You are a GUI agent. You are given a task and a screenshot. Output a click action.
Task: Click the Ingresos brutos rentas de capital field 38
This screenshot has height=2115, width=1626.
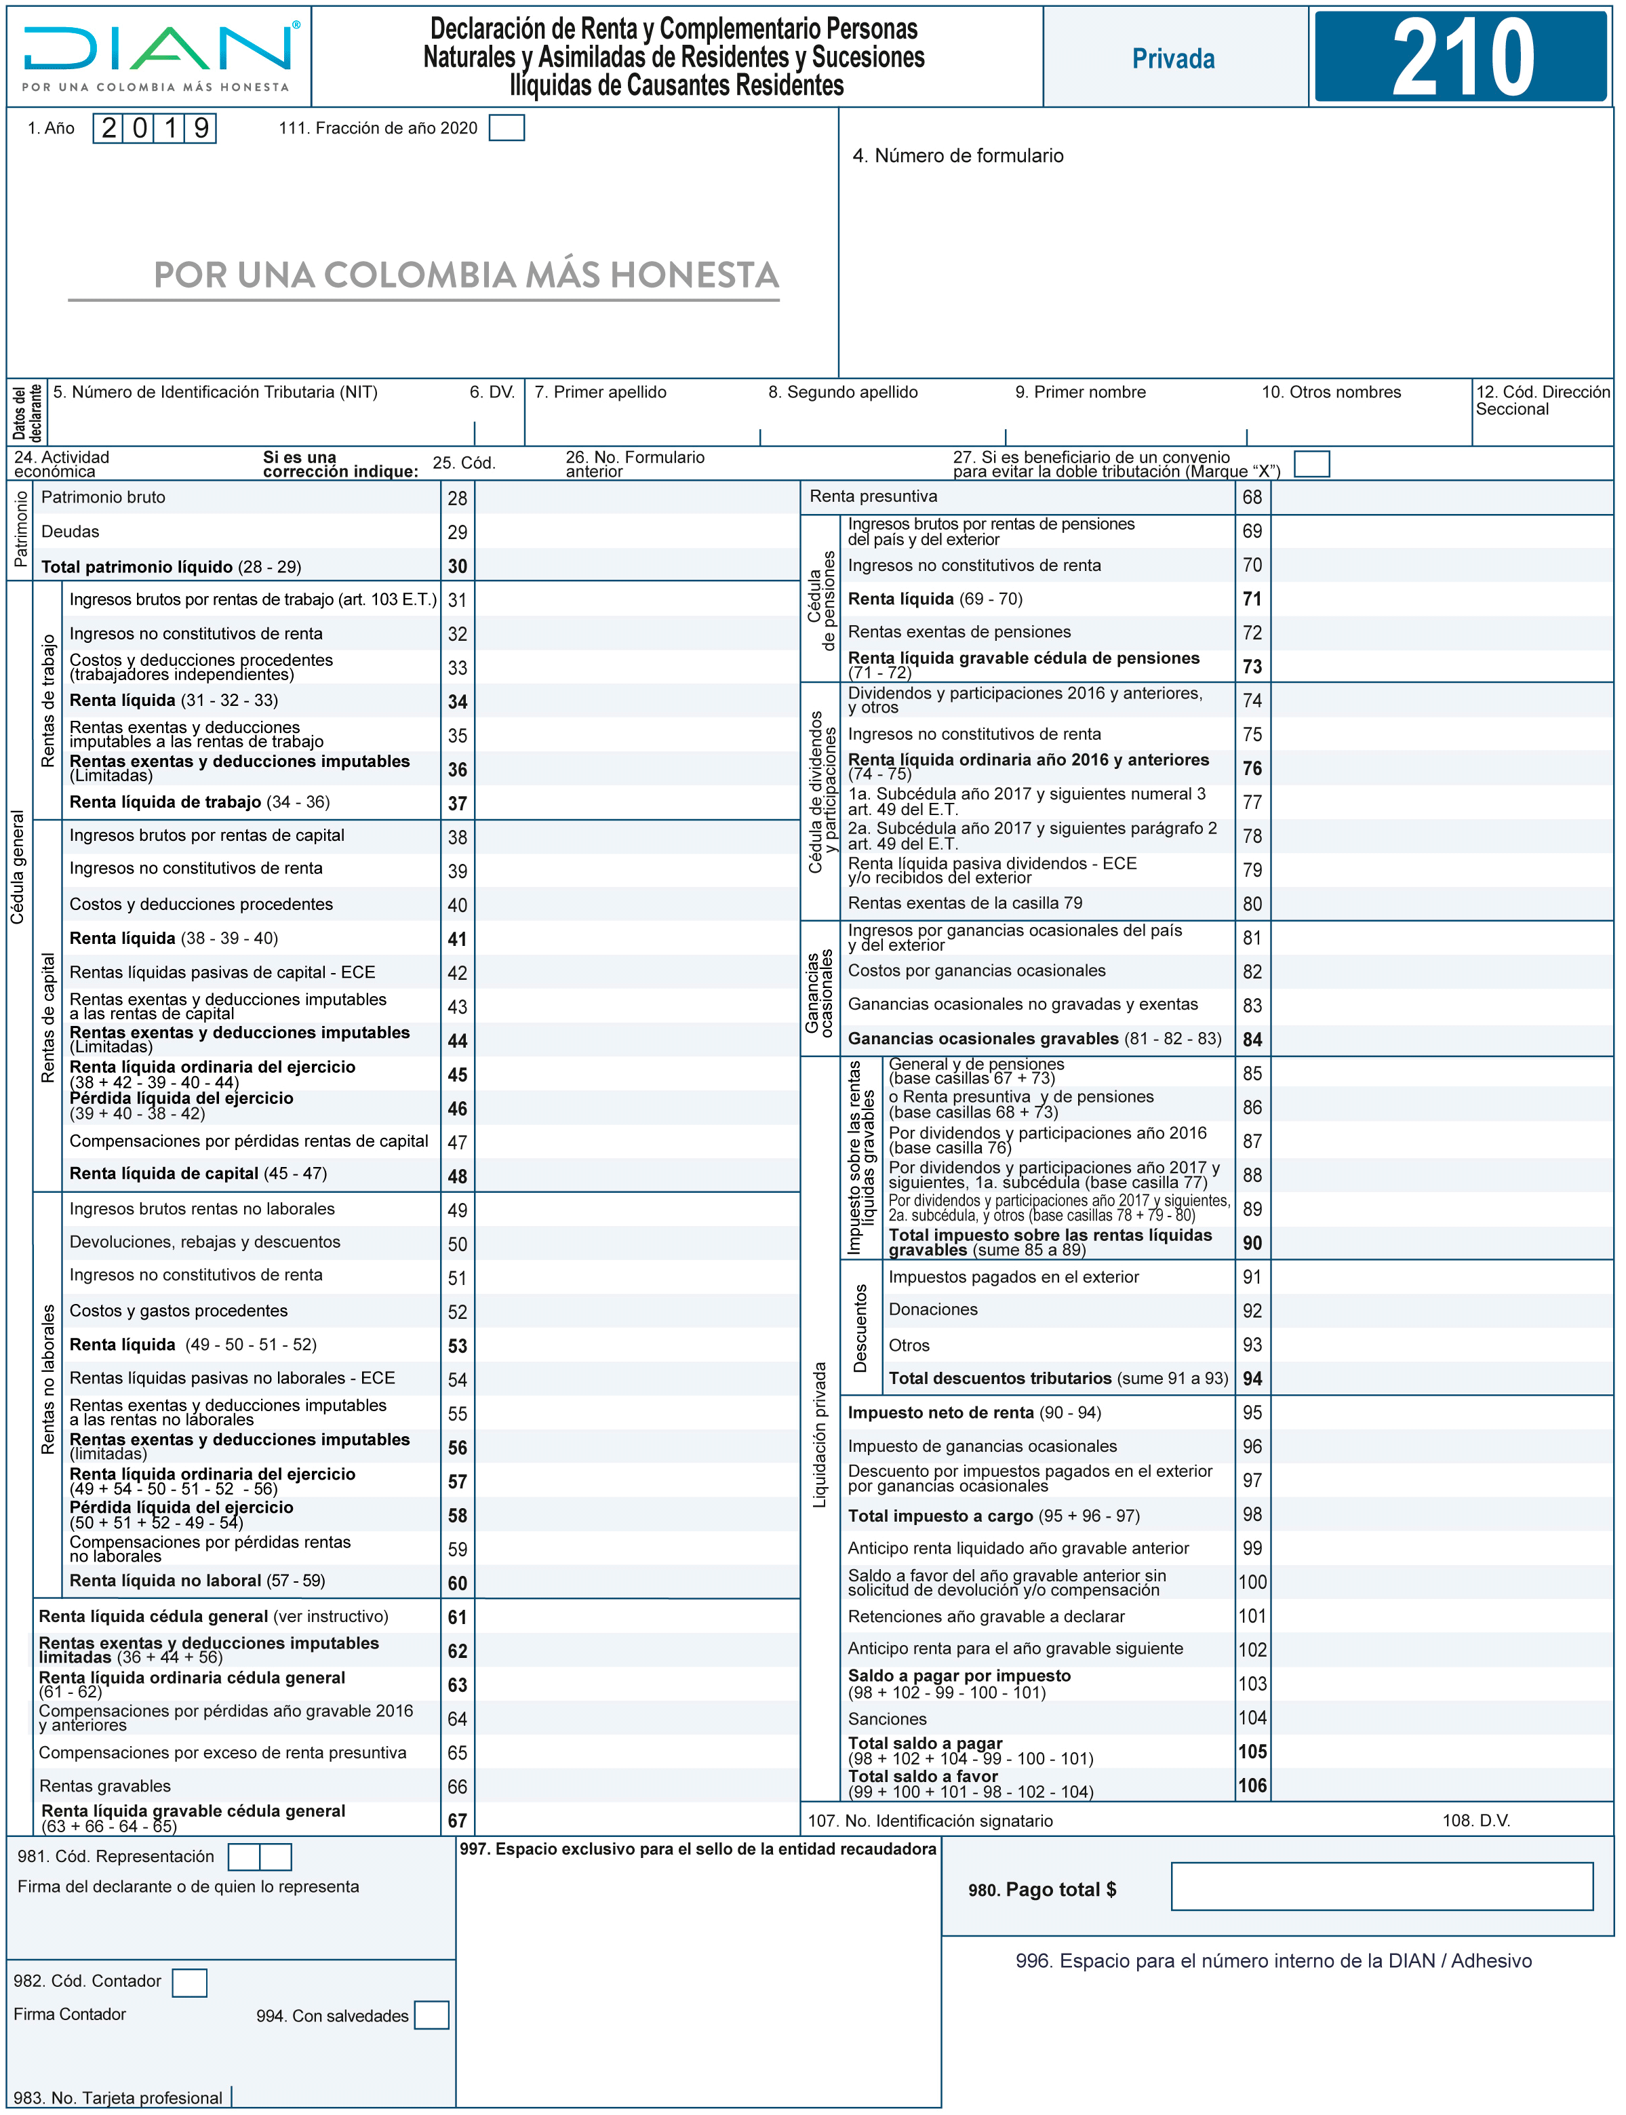point(637,836)
